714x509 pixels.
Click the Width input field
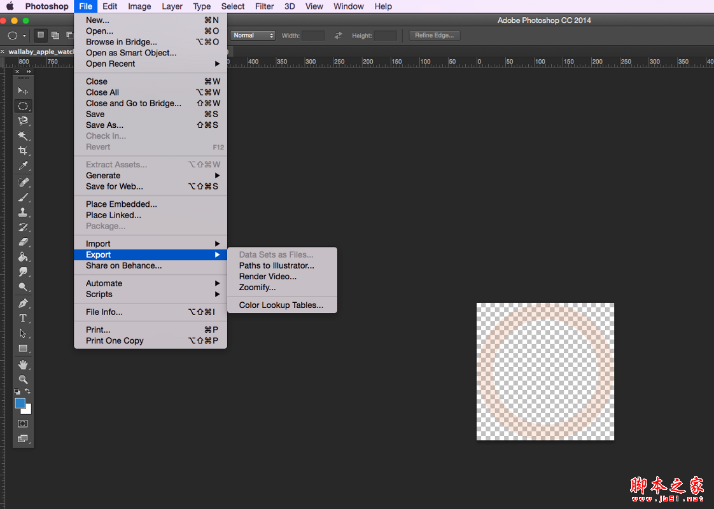click(313, 36)
